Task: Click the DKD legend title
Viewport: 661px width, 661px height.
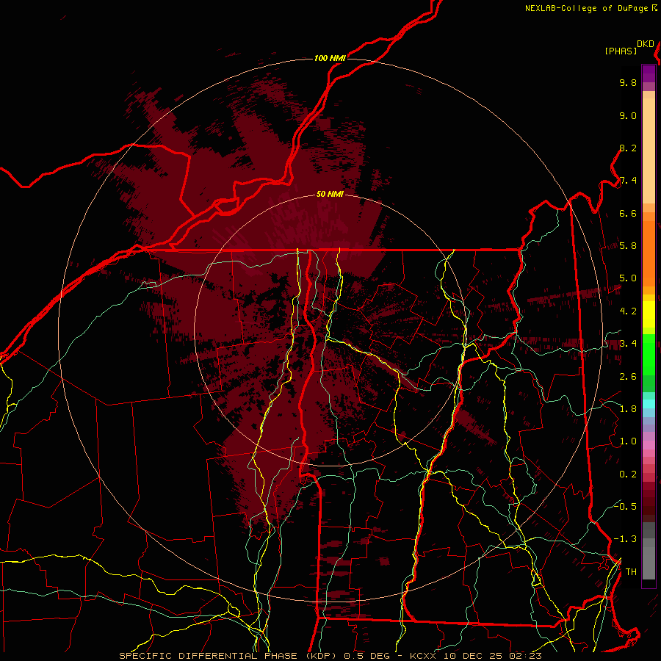Action: click(646, 44)
